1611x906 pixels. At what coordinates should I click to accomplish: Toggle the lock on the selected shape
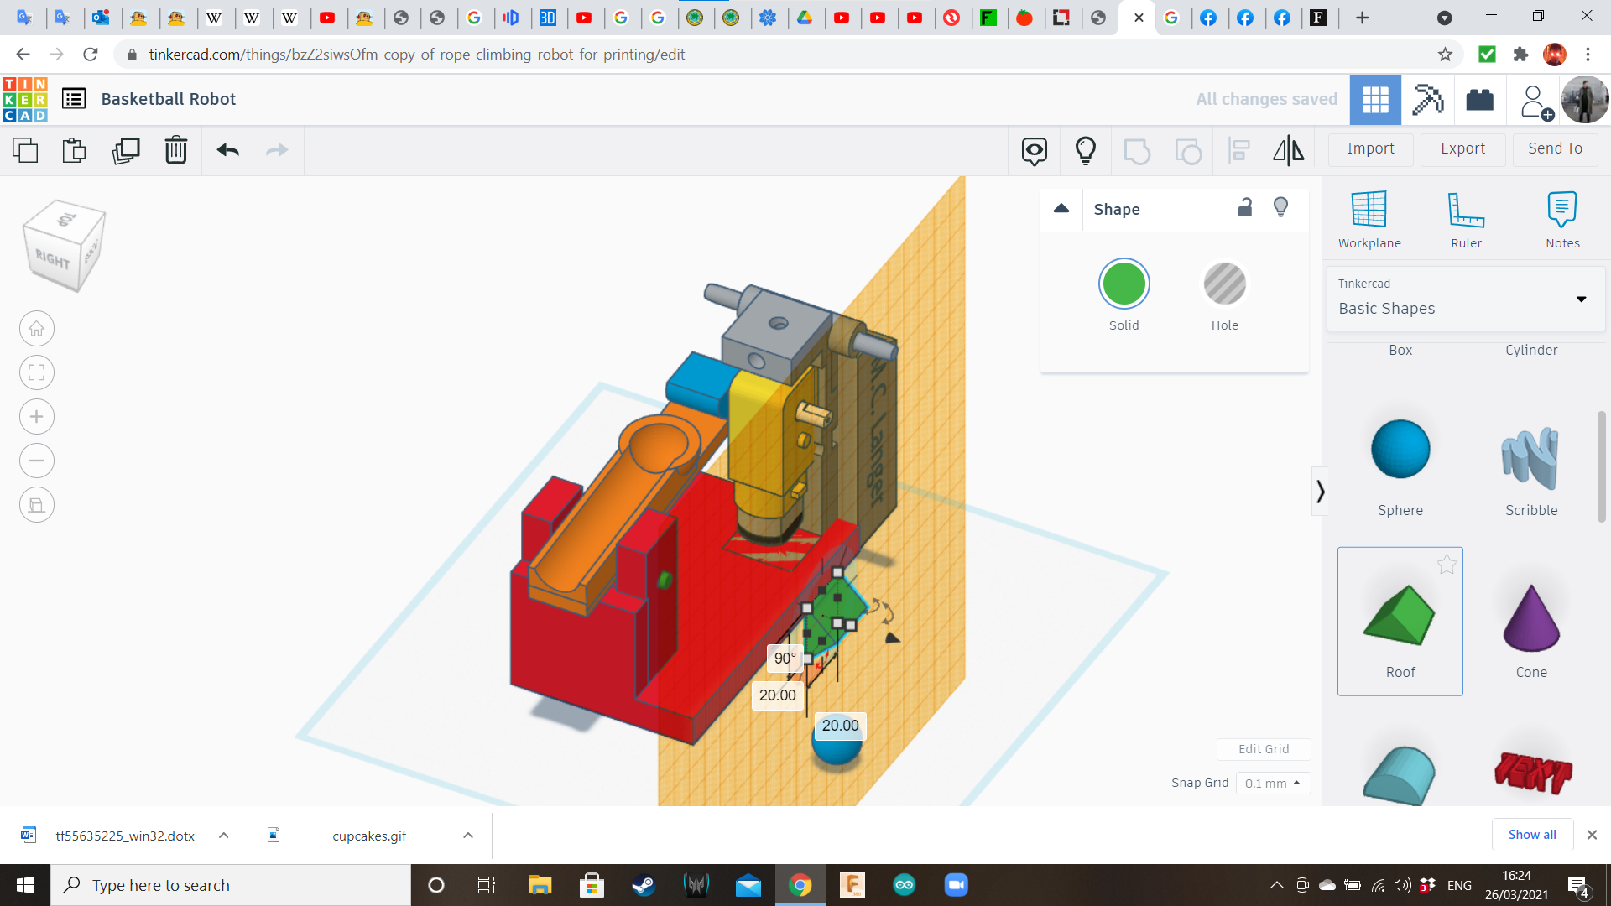1245,207
